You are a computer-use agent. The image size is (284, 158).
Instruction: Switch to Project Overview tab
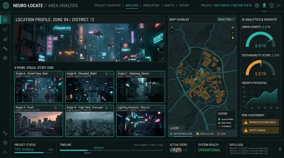click(107, 5)
